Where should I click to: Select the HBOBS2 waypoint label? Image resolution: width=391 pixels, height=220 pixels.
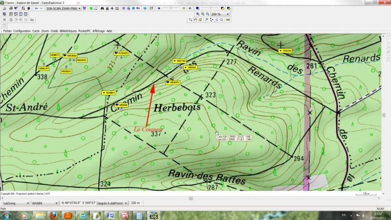pos(70,56)
